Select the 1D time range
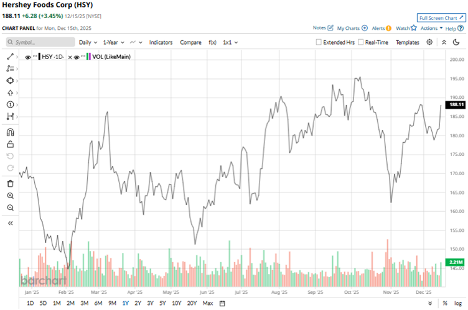The width and height of the screenshot is (468, 310). 30,303
